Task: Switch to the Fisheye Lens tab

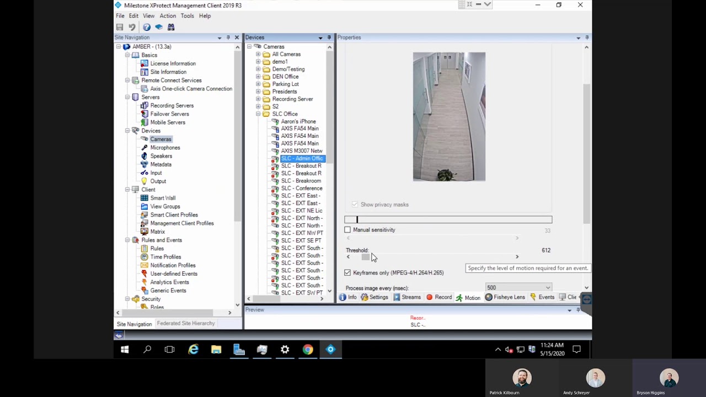Action: click(505, 297)
